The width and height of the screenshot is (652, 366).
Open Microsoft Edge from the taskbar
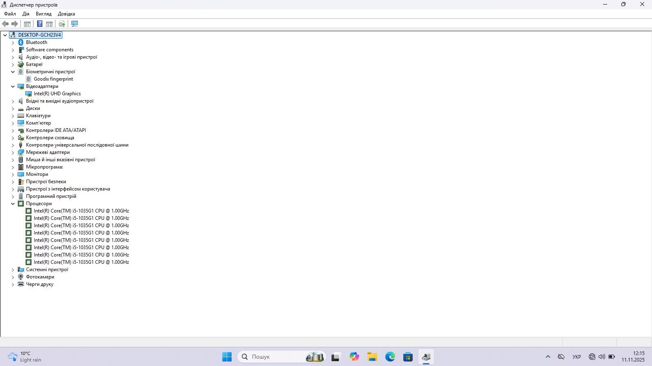(390, 357)
